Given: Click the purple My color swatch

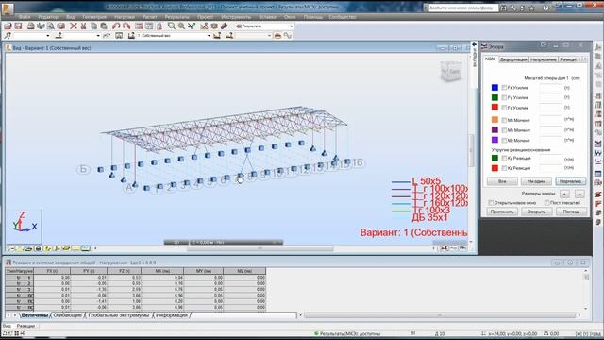Looking at the screenshot, I should click(495, 130).
